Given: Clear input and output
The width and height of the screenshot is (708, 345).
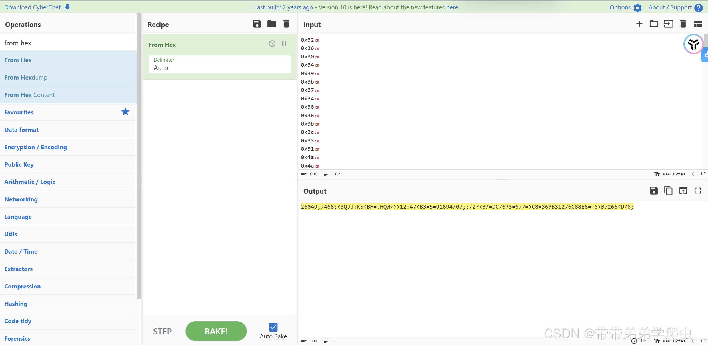Looking at the screenshot, I should pyautogui.click(x=683, y=24).
